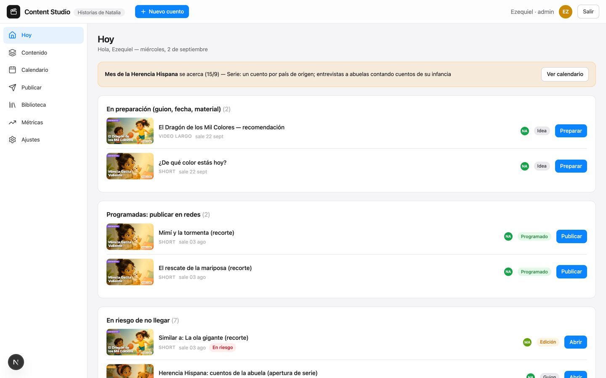Open thumbnail of Mimí y la tormenta (recorte)
Image resolution: width=606 pixels, height=378 pixels.
[x=130, y=236]
